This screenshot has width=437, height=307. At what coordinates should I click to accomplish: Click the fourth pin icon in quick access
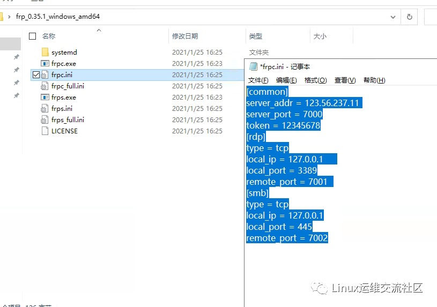pos(17,95)
